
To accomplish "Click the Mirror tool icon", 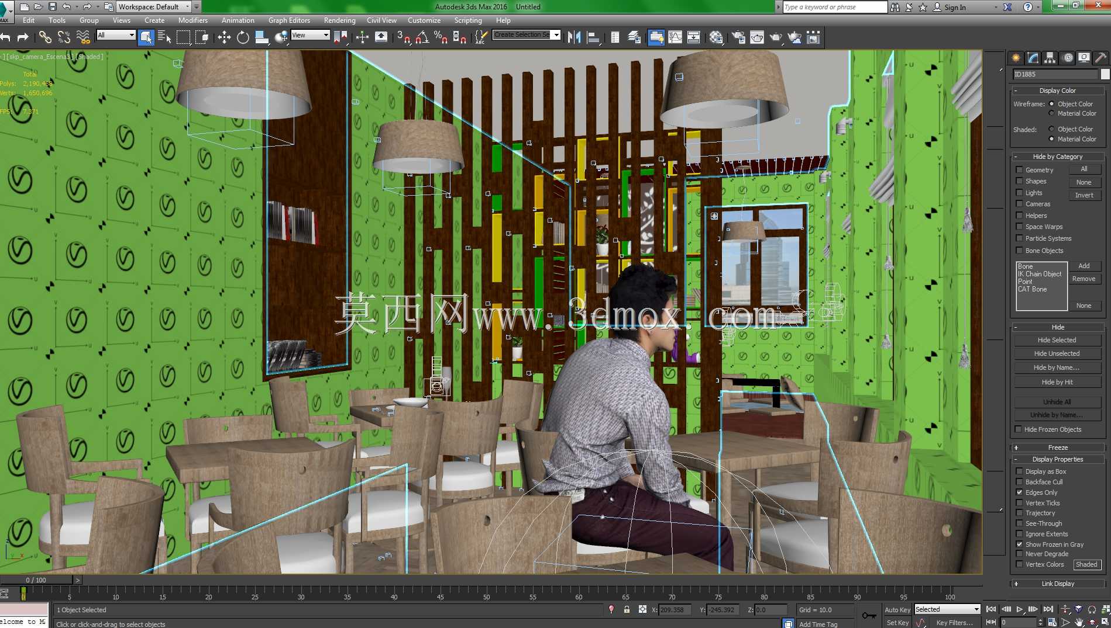I will pyautogui.click(x=575, y=37).
